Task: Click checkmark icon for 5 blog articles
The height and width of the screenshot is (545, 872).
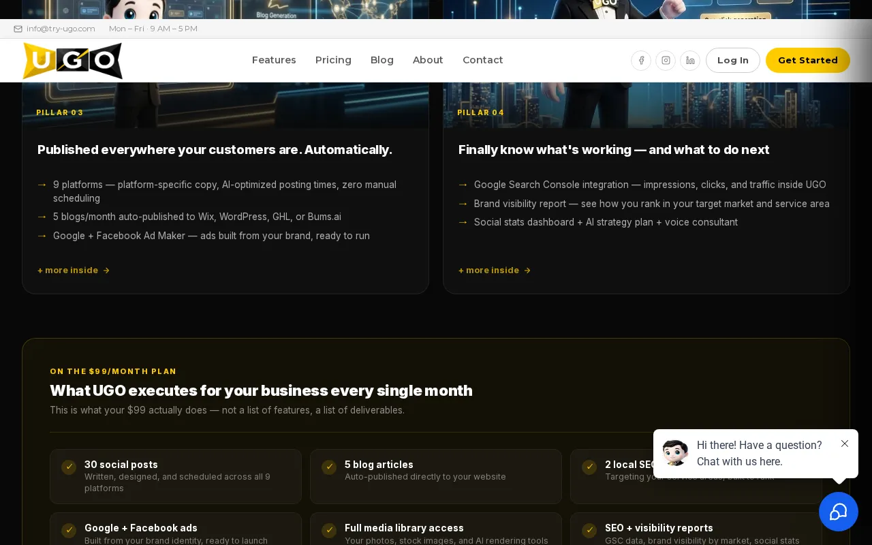Action: coord(329,467)
